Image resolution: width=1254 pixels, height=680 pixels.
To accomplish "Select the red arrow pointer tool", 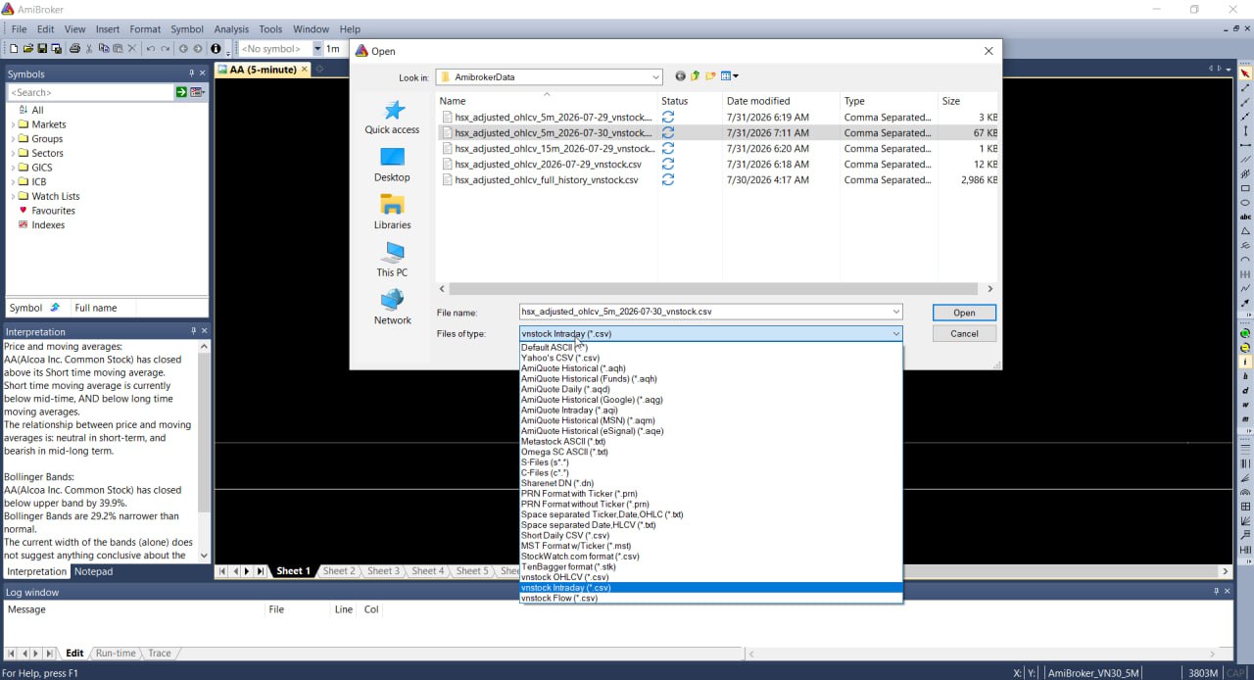I will pyautogui.click(x=1245, y=73).
